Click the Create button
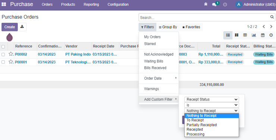Image resolution: width=276 pixels, height=140 pixels. 10,27
